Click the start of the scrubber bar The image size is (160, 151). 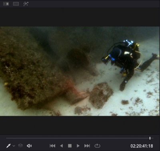tap(6, 138)
